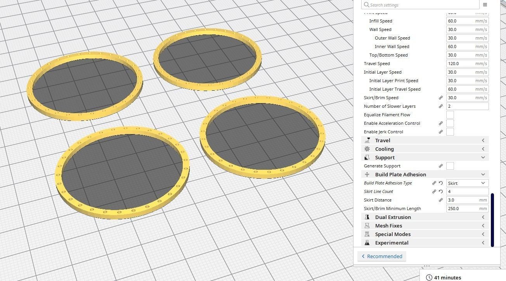Click the Dual Extrusion flask icon
The height and width of the screenshot is (281, 506).
[x=367, y=217]
